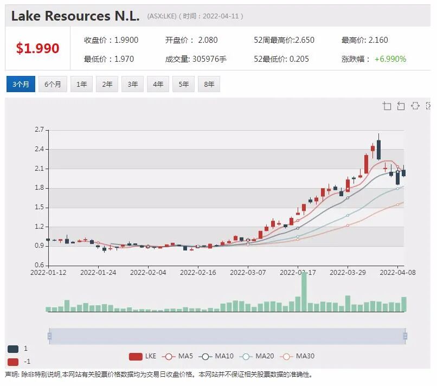Choose the 2年 range tab
The image size is (437, 386).
coord(107,84)
